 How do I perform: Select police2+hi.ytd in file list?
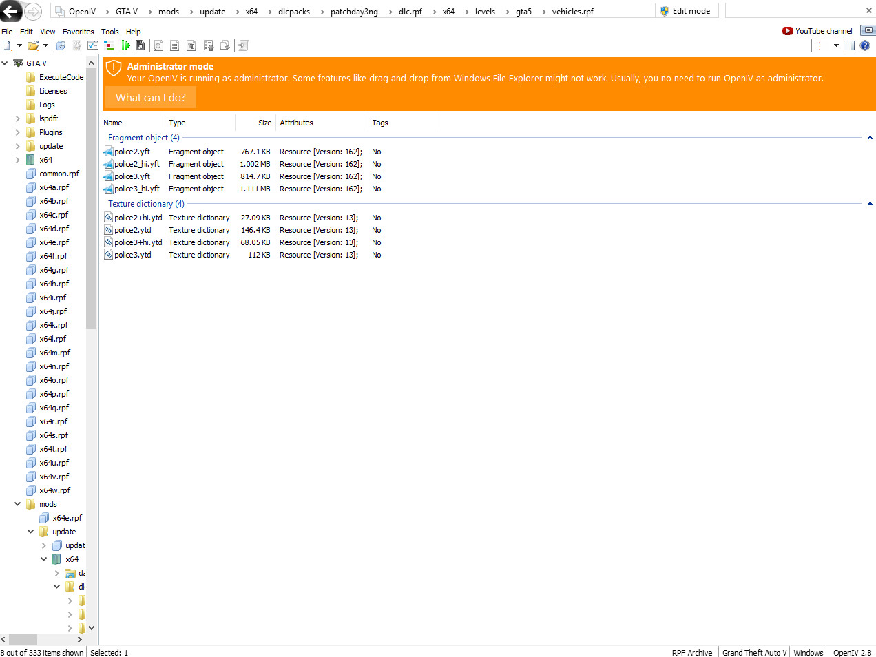click(138, 218)
